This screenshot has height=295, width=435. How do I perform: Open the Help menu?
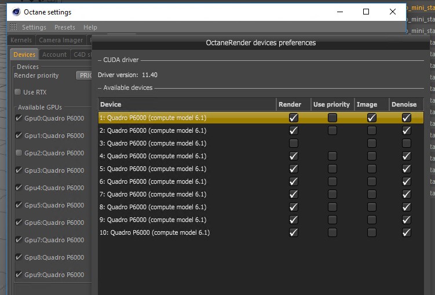(90, 27)
